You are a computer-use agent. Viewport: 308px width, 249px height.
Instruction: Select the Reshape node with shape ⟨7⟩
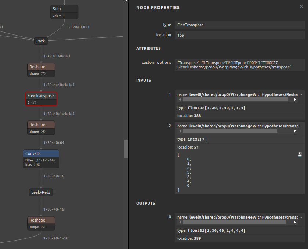tap(41, 67)
